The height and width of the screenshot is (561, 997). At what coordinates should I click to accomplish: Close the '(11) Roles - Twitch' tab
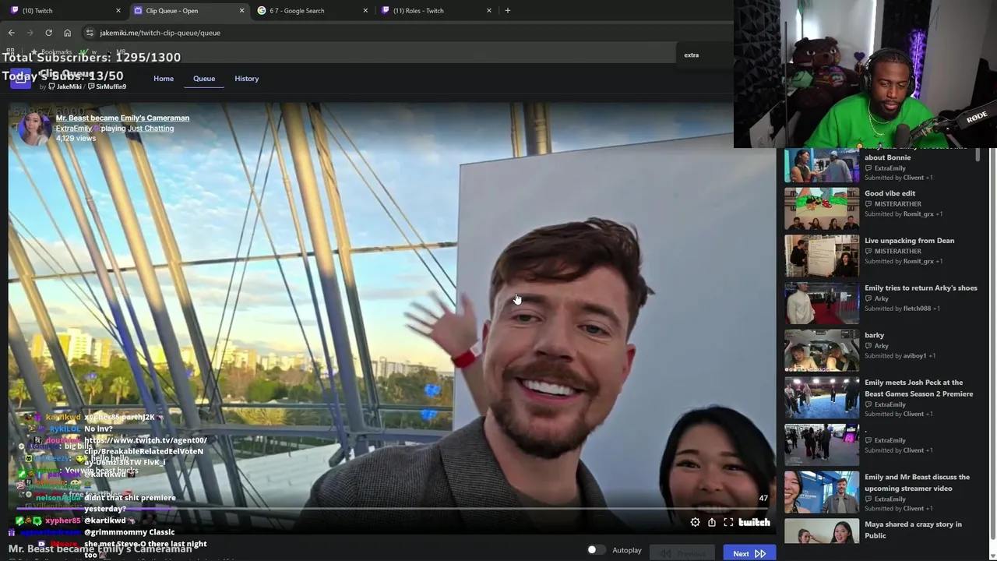(489, 10)
